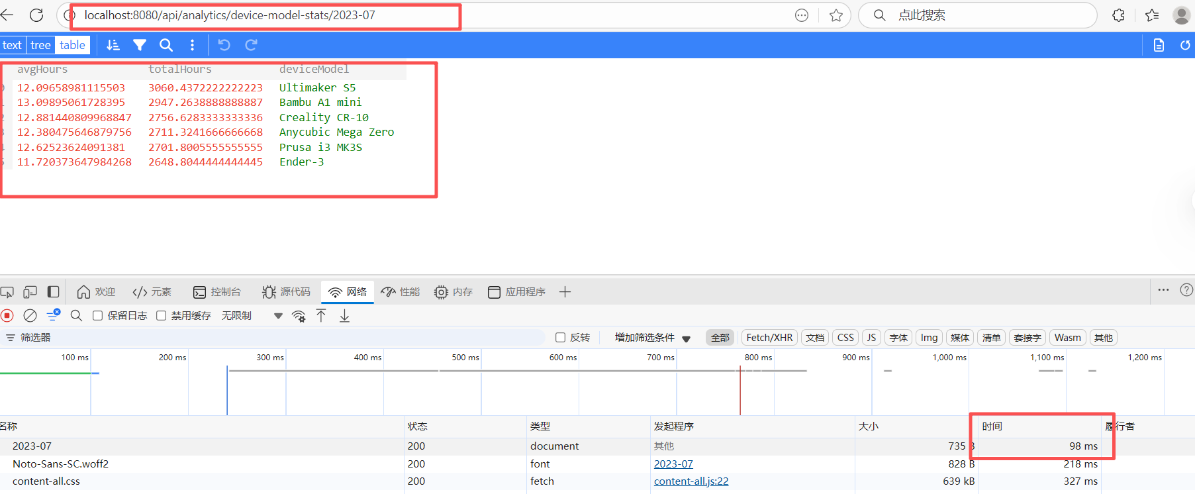1195x494 pixels.
Task: Search network requests with the magnifier icon
Action: pyautogui.click(x=76, y=316)
